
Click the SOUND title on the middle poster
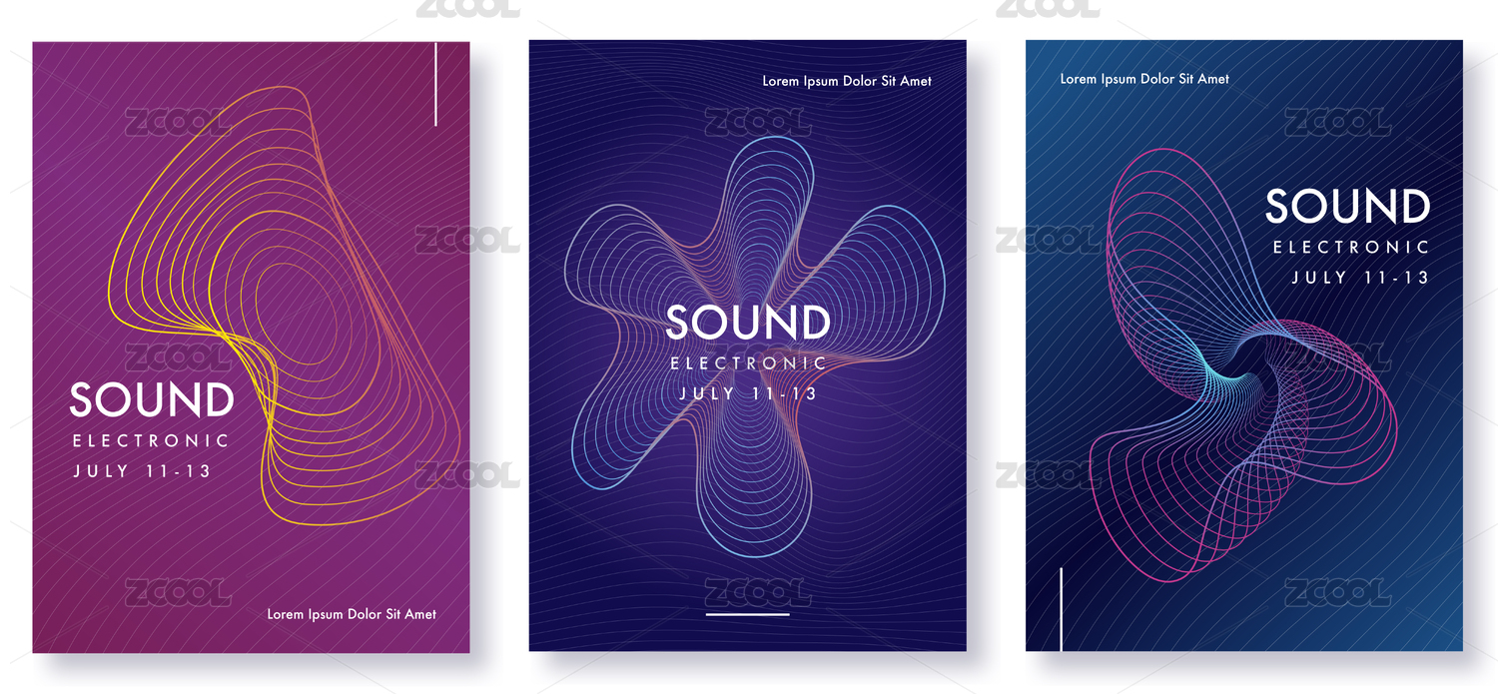click(x=748, y=323)
